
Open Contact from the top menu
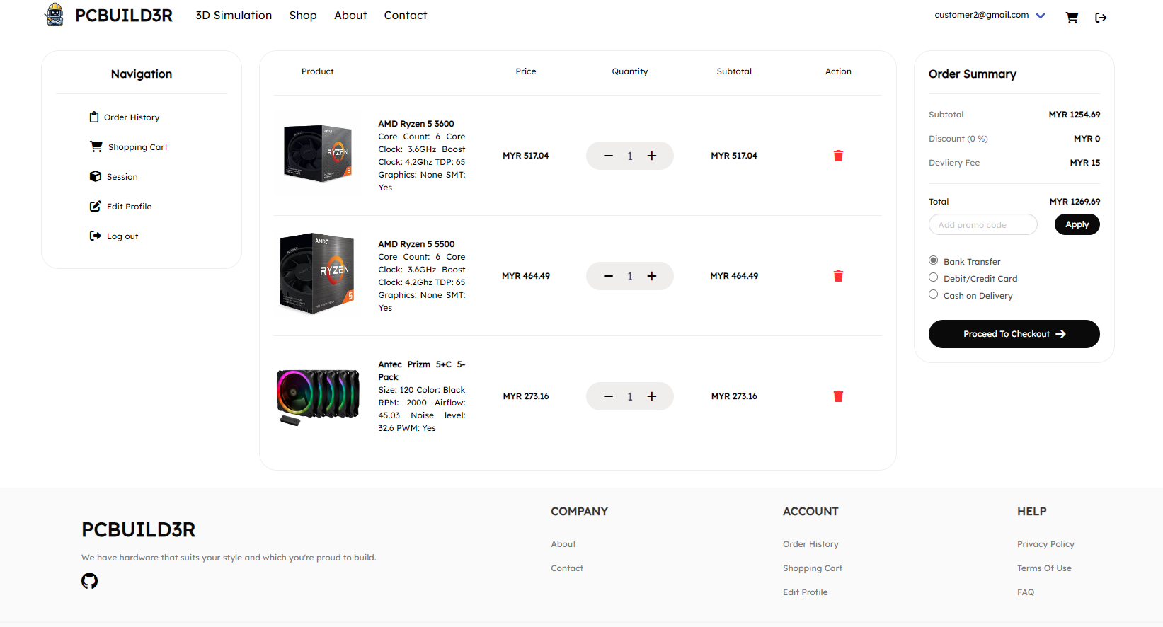(x=406, y=16)
